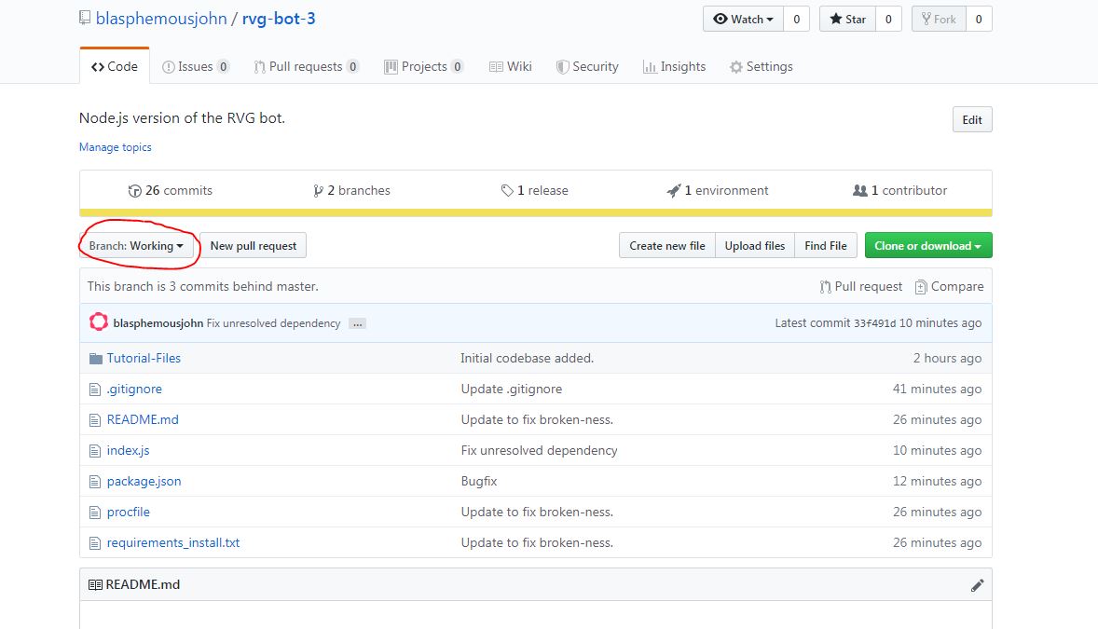Click Find File button
1098x629 pixels.
tap(826, 246)
